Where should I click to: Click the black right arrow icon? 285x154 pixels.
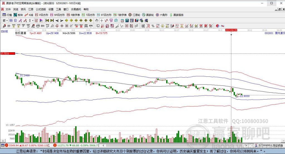(x=62, y=21)
